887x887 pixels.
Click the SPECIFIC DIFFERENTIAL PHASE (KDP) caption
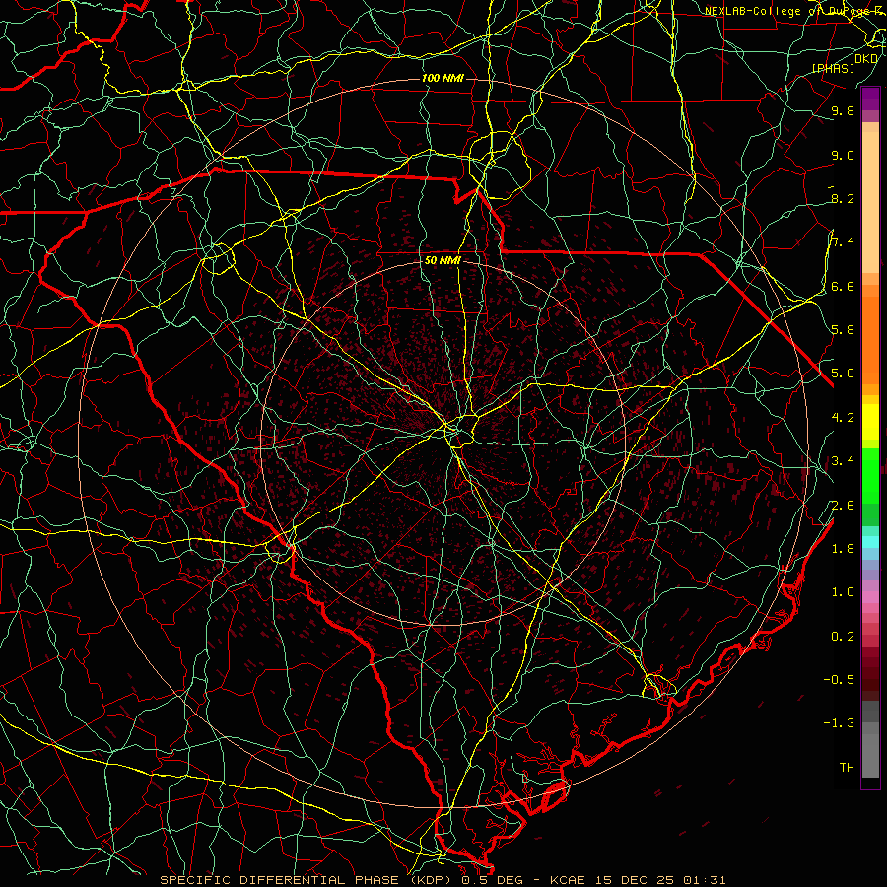pyautogui.click(x=307, y=880)
